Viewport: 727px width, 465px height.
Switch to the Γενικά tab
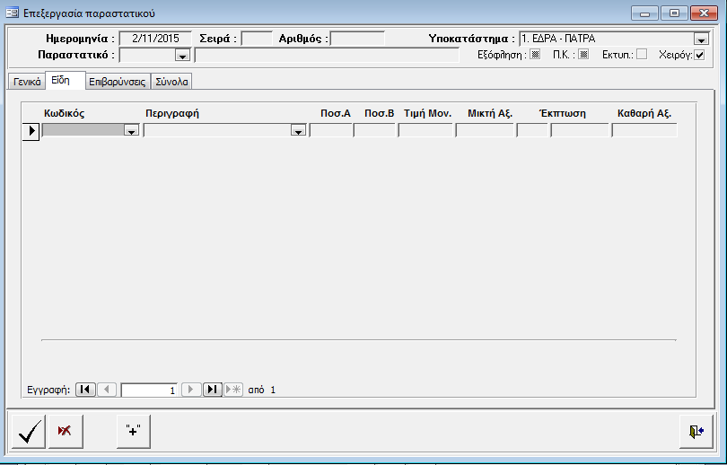(26, 82)
